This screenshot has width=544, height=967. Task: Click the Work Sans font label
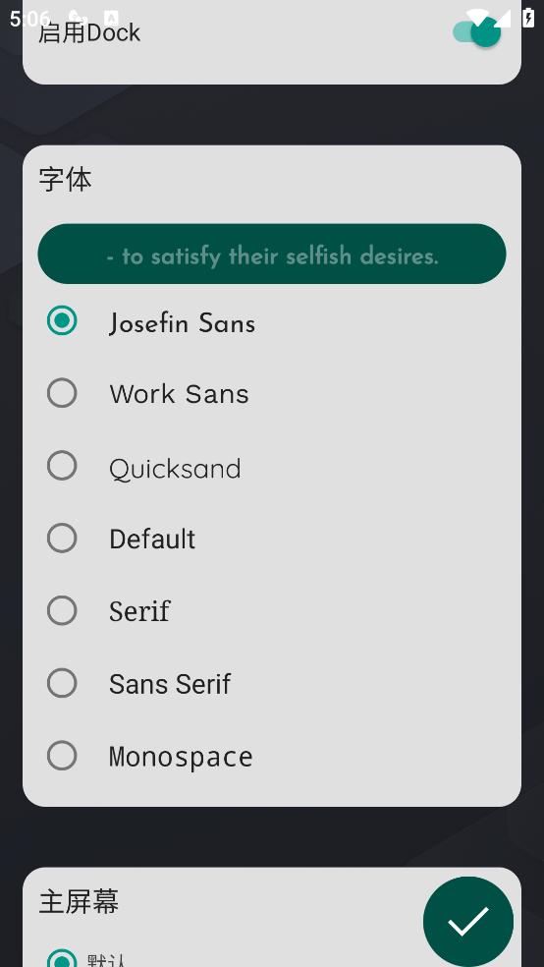(180, 393)
